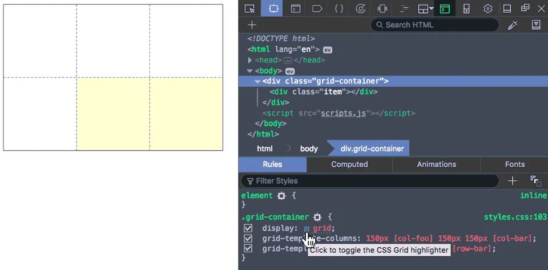Switch to the Fonts tab
The width and height of the screenshot is (548, 270).
(514, 164)
